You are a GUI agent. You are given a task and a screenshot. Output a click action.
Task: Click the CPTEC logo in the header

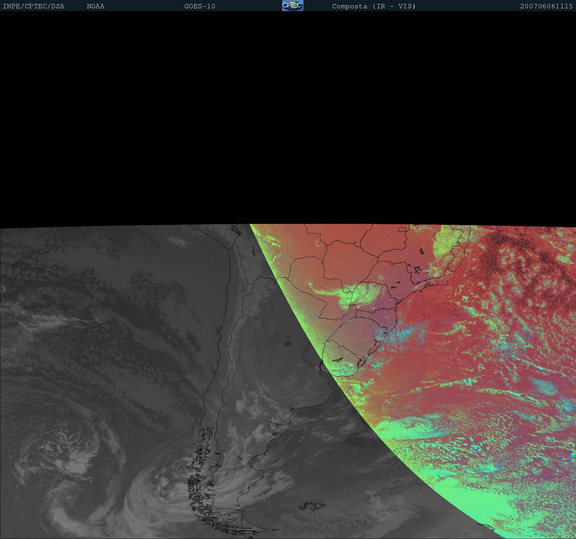click(292, 6)
